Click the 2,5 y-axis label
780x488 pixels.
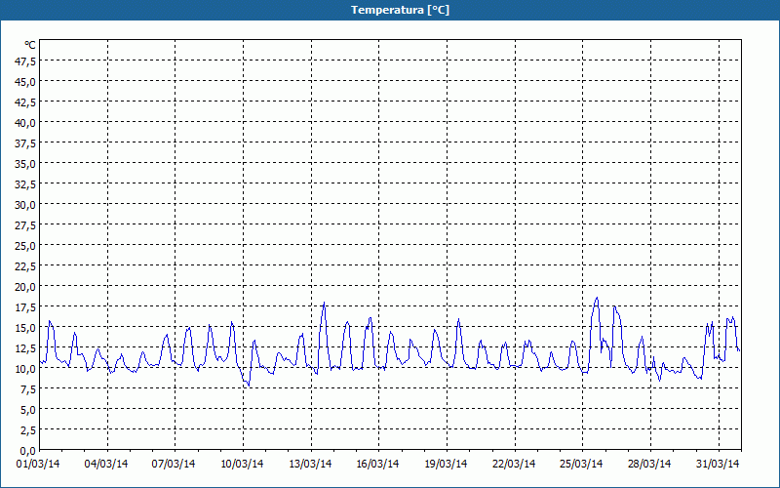tap(28, 430)
